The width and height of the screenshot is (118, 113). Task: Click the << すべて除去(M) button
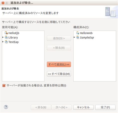coord(59,74)
